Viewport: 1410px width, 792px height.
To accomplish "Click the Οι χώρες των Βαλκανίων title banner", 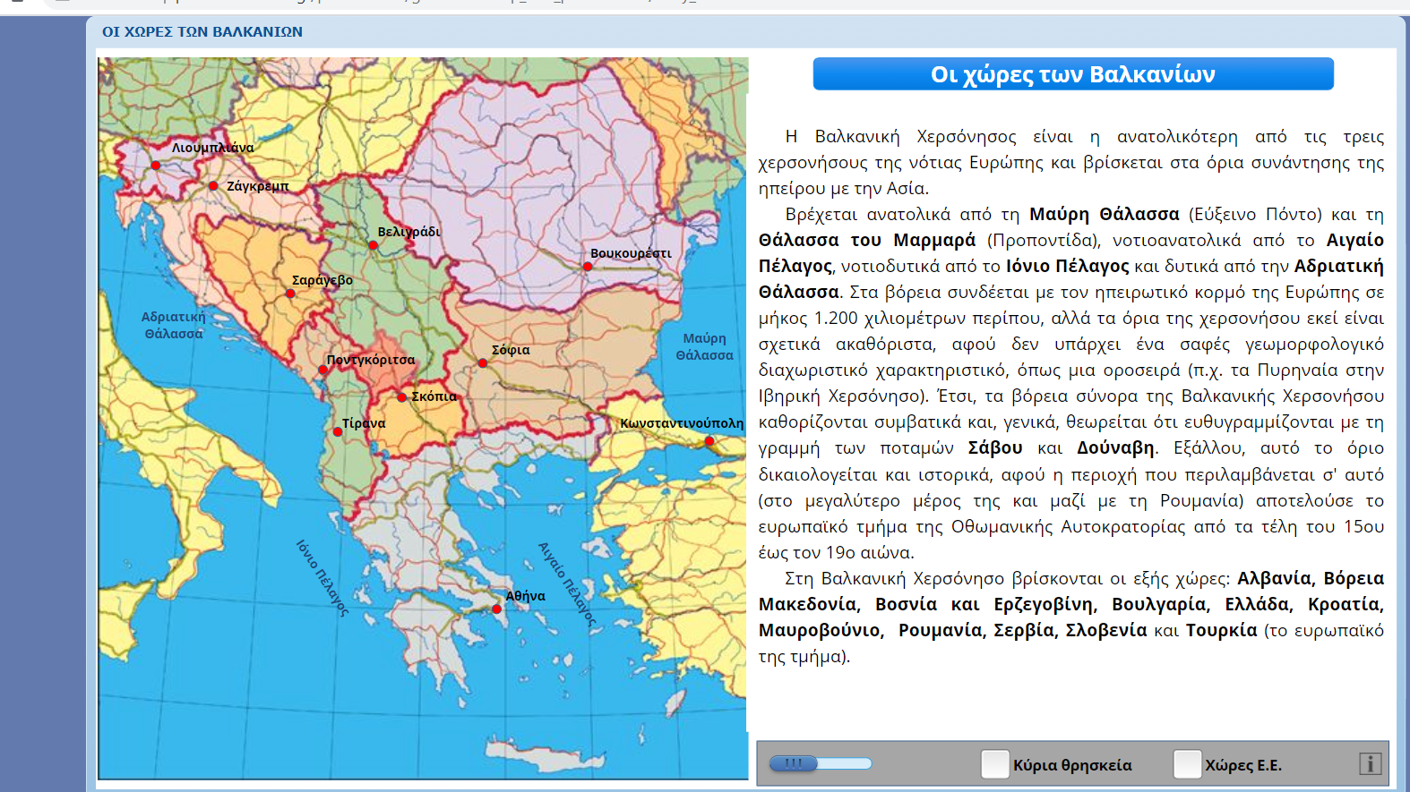I will pos(1072,74).
